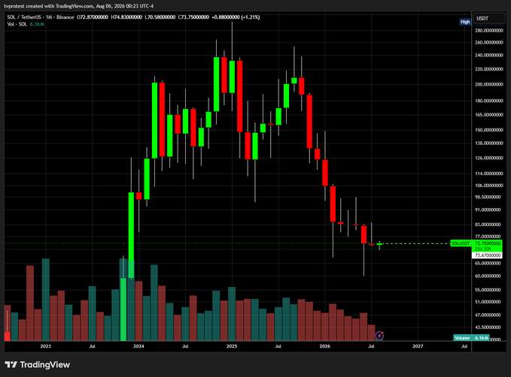Click the high value H74.83000000
Screen dimensions: 511x377
(x=126, y=17)
